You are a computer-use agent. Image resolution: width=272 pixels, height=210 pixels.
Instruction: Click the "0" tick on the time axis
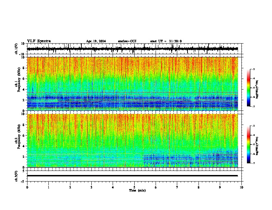pos(27,187)
